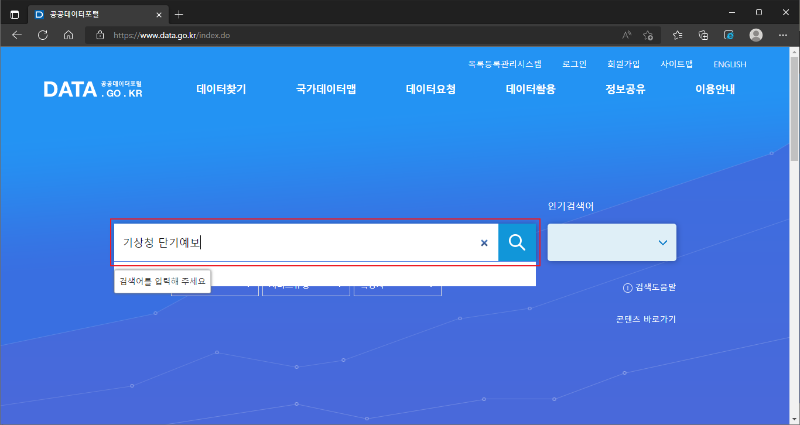
Task: Click the browser address bar URL
Action: tap(172, 35)
